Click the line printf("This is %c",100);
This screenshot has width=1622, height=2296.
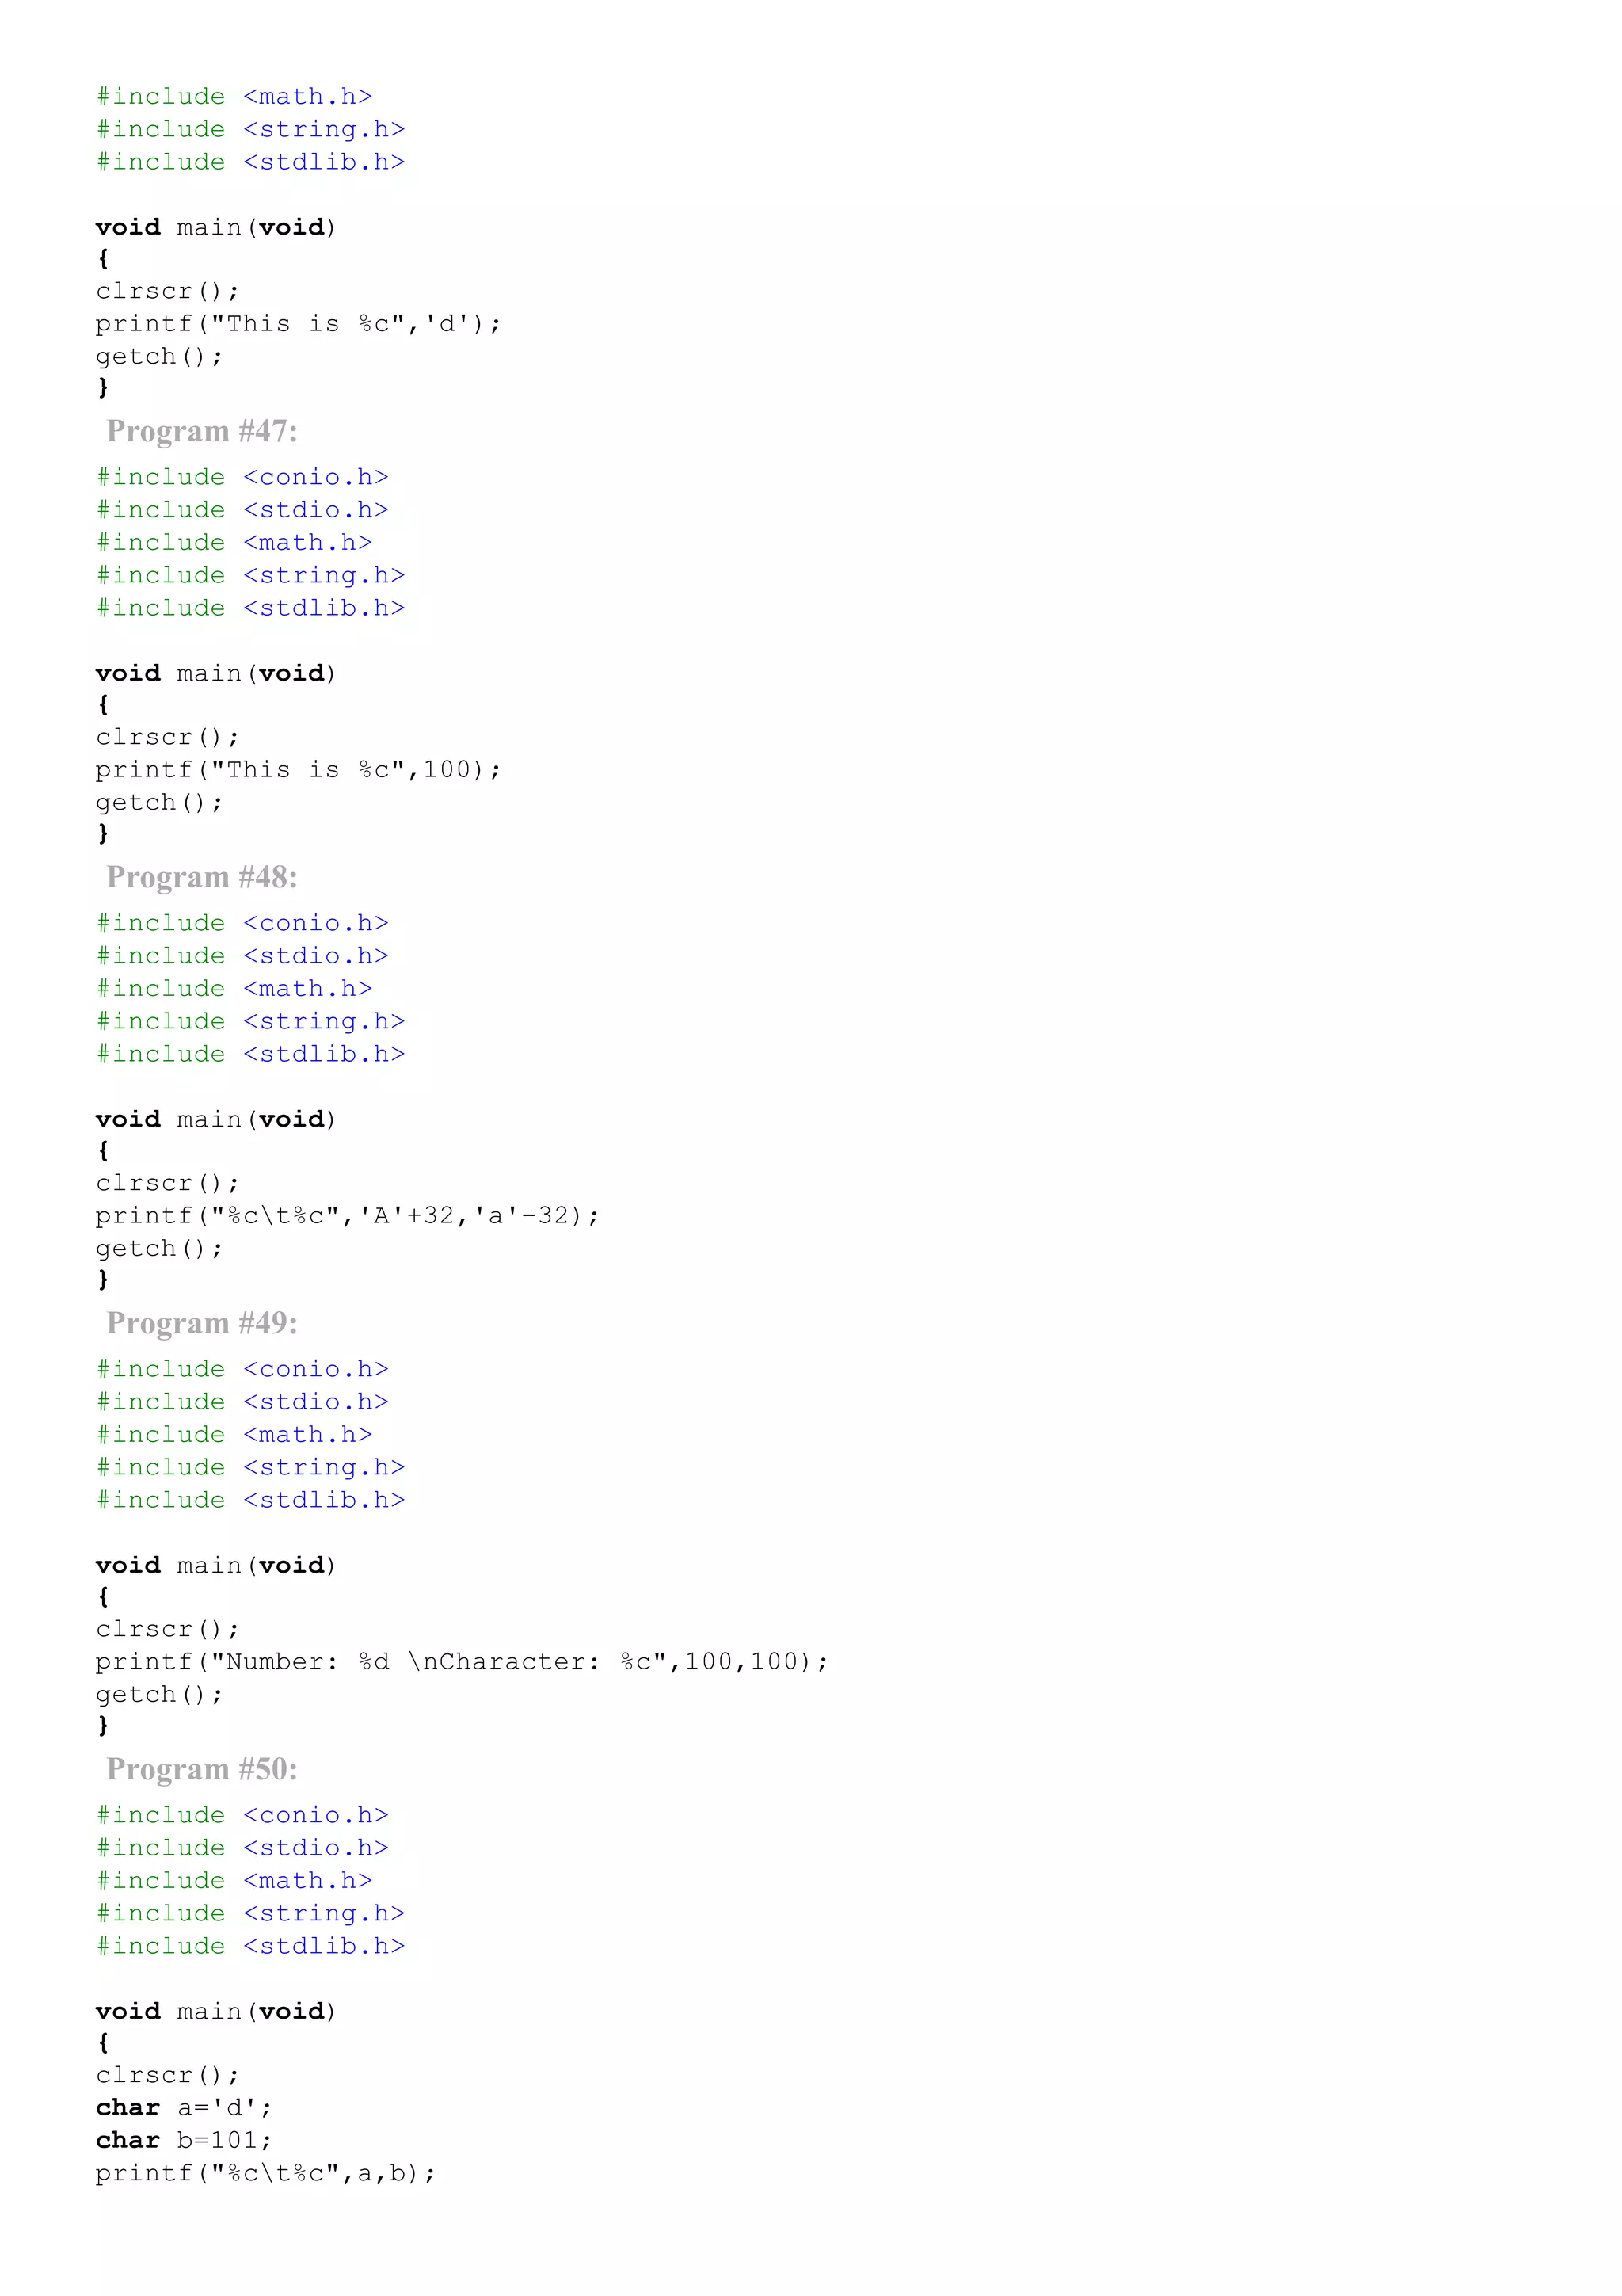click(298, 770)
